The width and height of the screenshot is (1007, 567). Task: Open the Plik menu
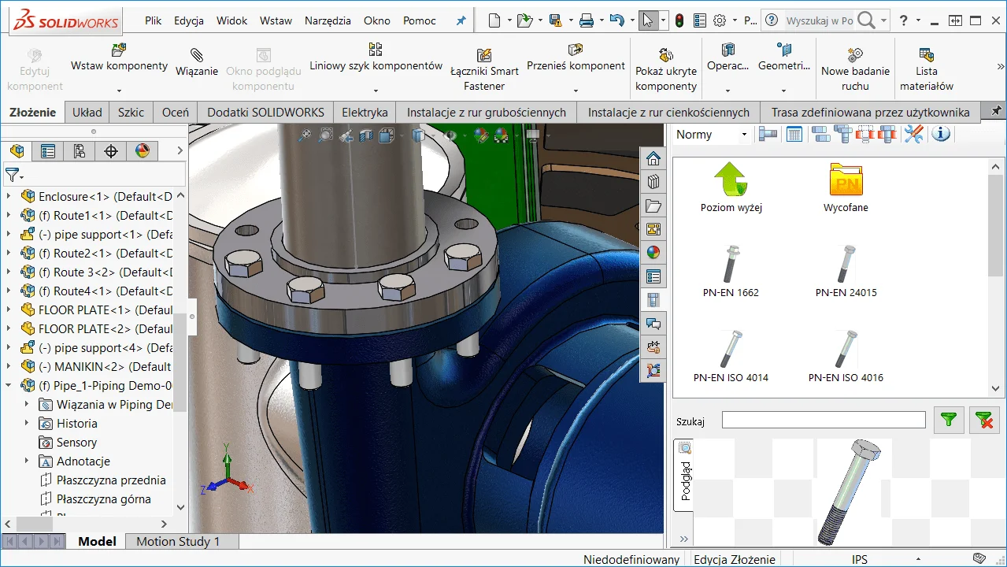(153, 20)
